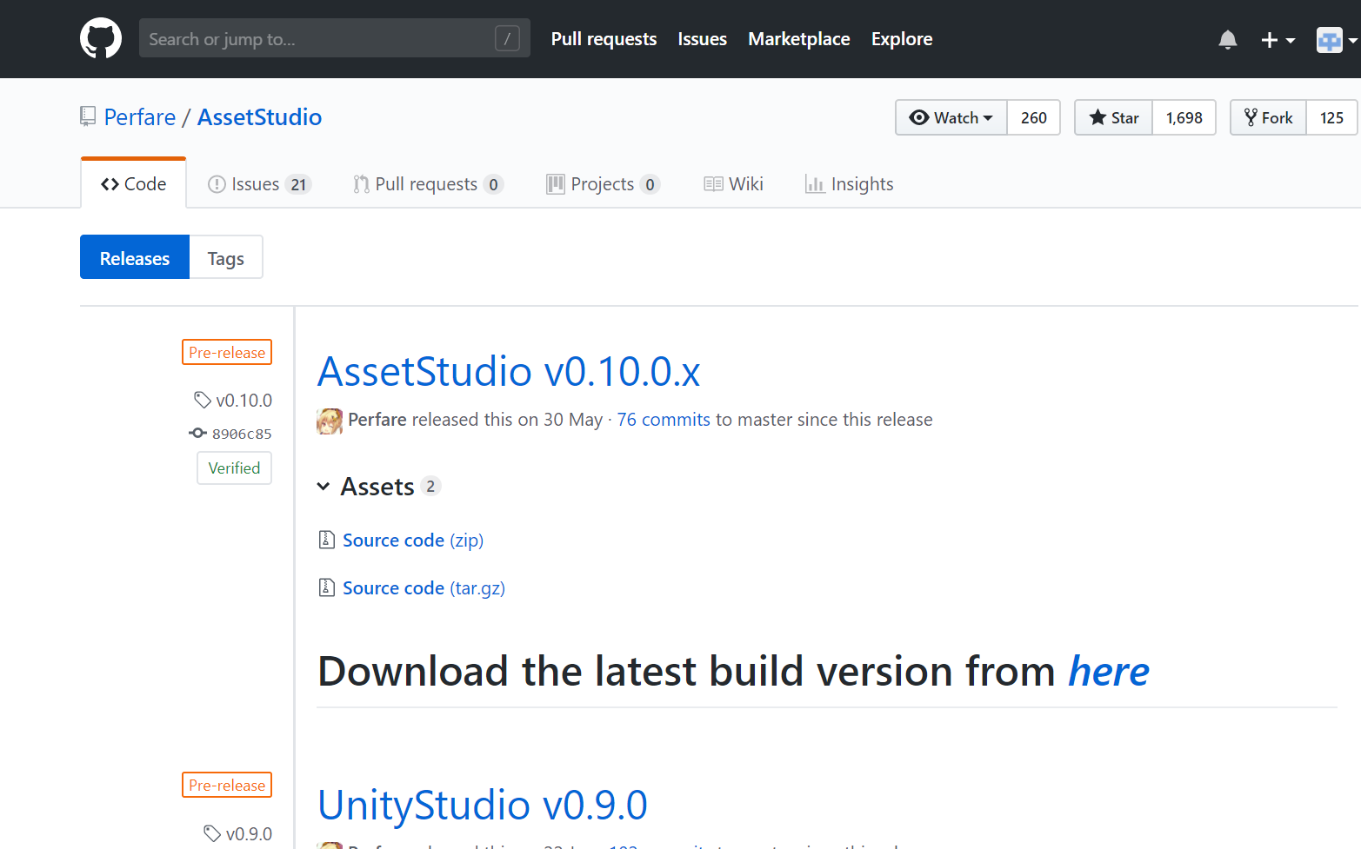Click the 8906c85 commit icon
Screen dimensions: 1361x849
coord(198,433)
